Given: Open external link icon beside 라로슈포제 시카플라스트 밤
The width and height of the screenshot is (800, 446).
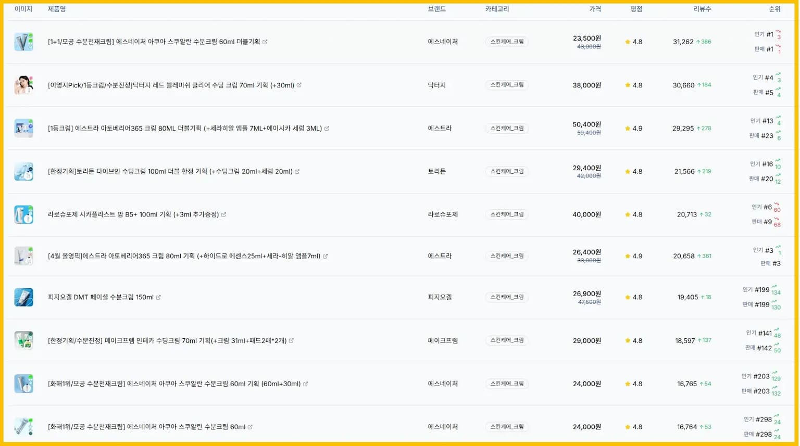Looking at the screenshot, I should coord(224,214).
